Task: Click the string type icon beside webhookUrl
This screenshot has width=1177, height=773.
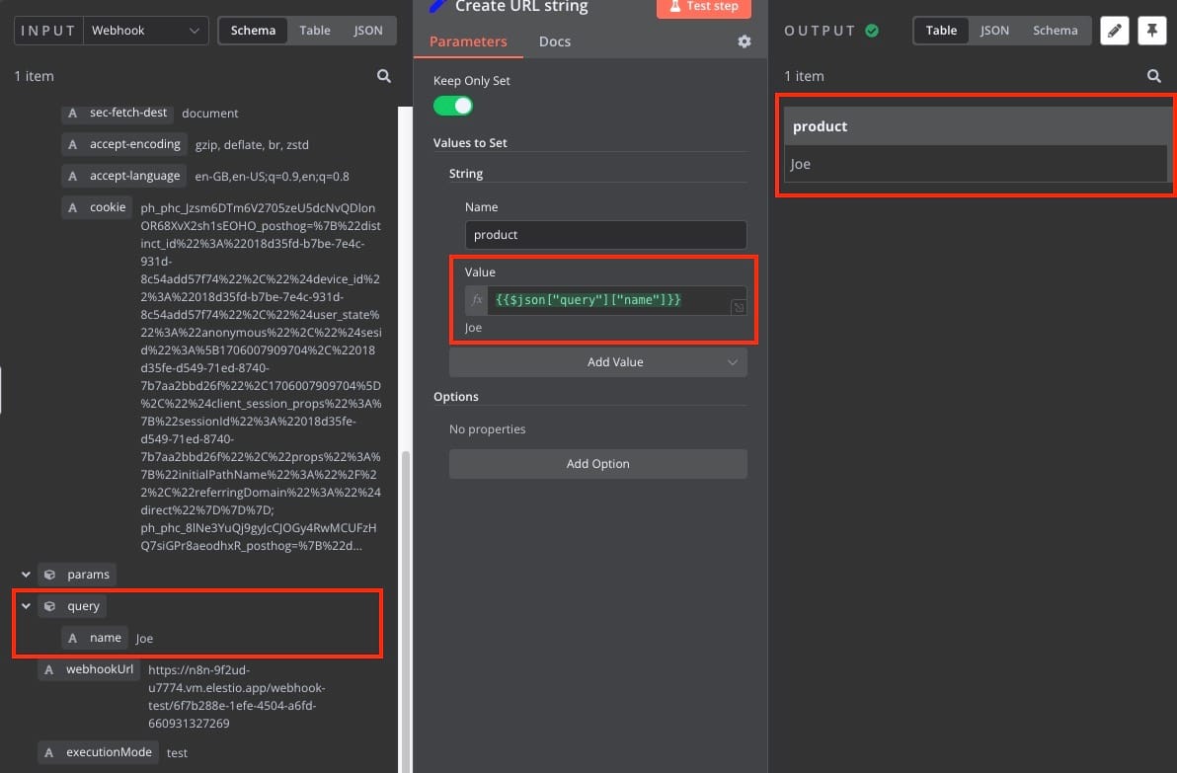Action: pos(49,669)
